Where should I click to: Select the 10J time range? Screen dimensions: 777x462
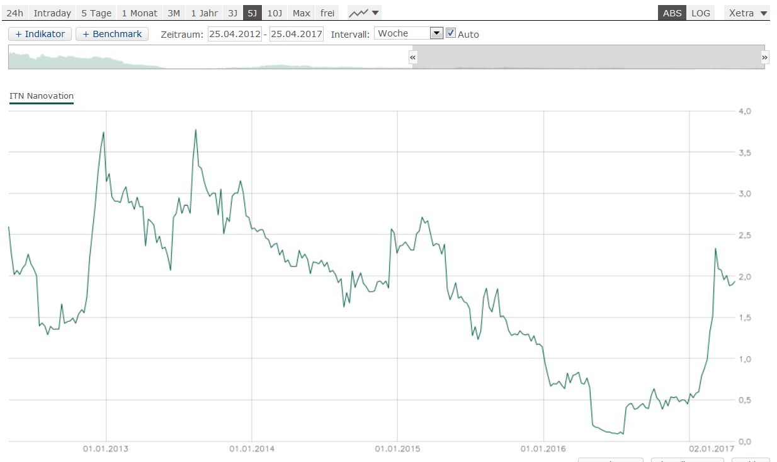[x=275, y=13]
